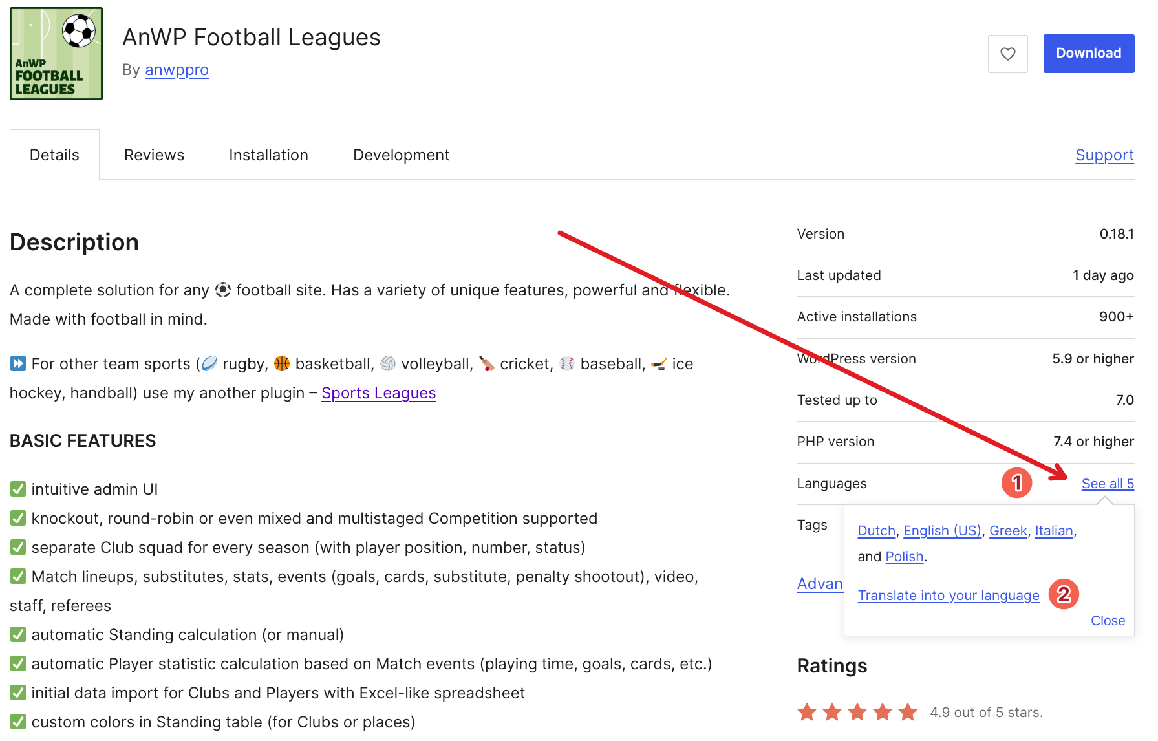Open the anwppro author link
The height and width of the screenshot is (741, 1158).
tap(177, 70)
